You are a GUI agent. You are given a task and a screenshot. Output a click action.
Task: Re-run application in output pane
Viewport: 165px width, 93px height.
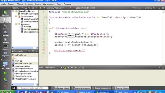[76, 68]
